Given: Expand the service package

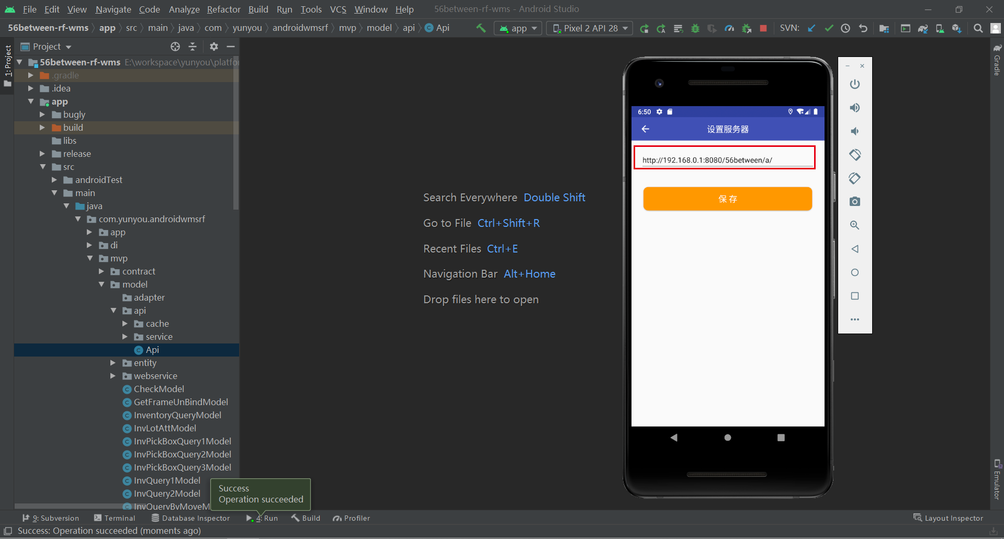Looking at the screenshot, I should (125, 337).
